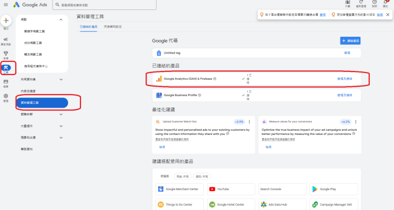Click the Google Business Profile storefront icon
The width and height of the screenshot is (394, 210).
[x=159, y=95]
